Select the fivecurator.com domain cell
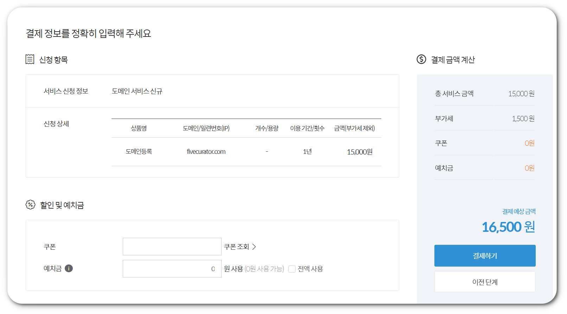The height and width of the screenshot is (314, 567). point(206,152)
